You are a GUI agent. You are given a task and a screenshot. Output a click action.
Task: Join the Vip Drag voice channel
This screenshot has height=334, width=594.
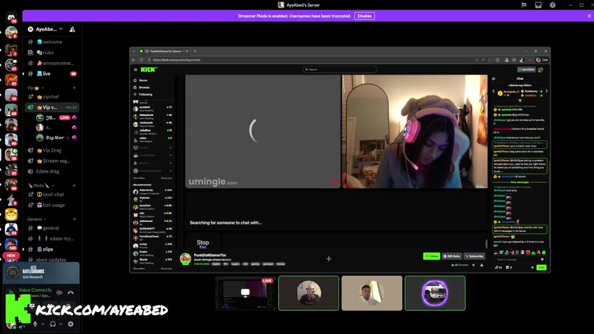click(52, 150)
